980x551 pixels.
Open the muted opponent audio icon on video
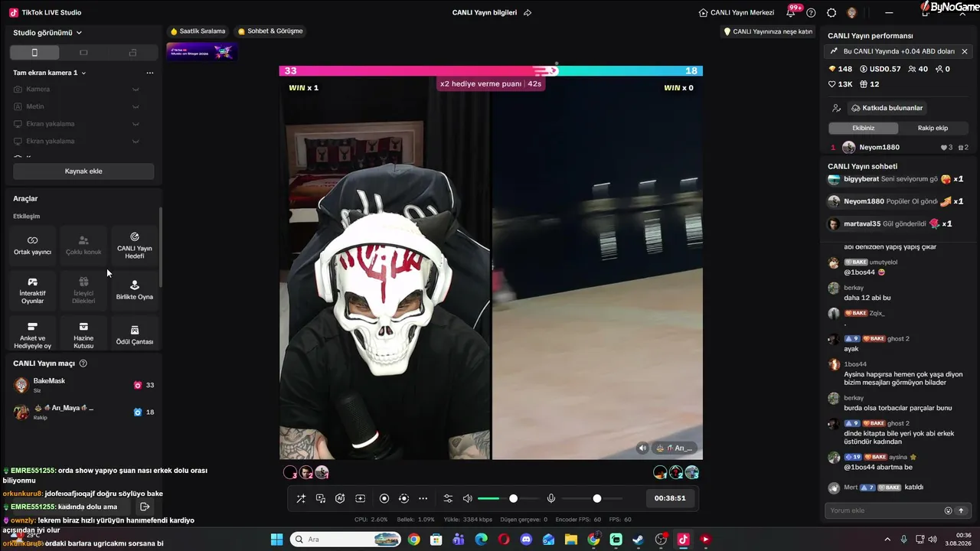click(x=642, y=448)
